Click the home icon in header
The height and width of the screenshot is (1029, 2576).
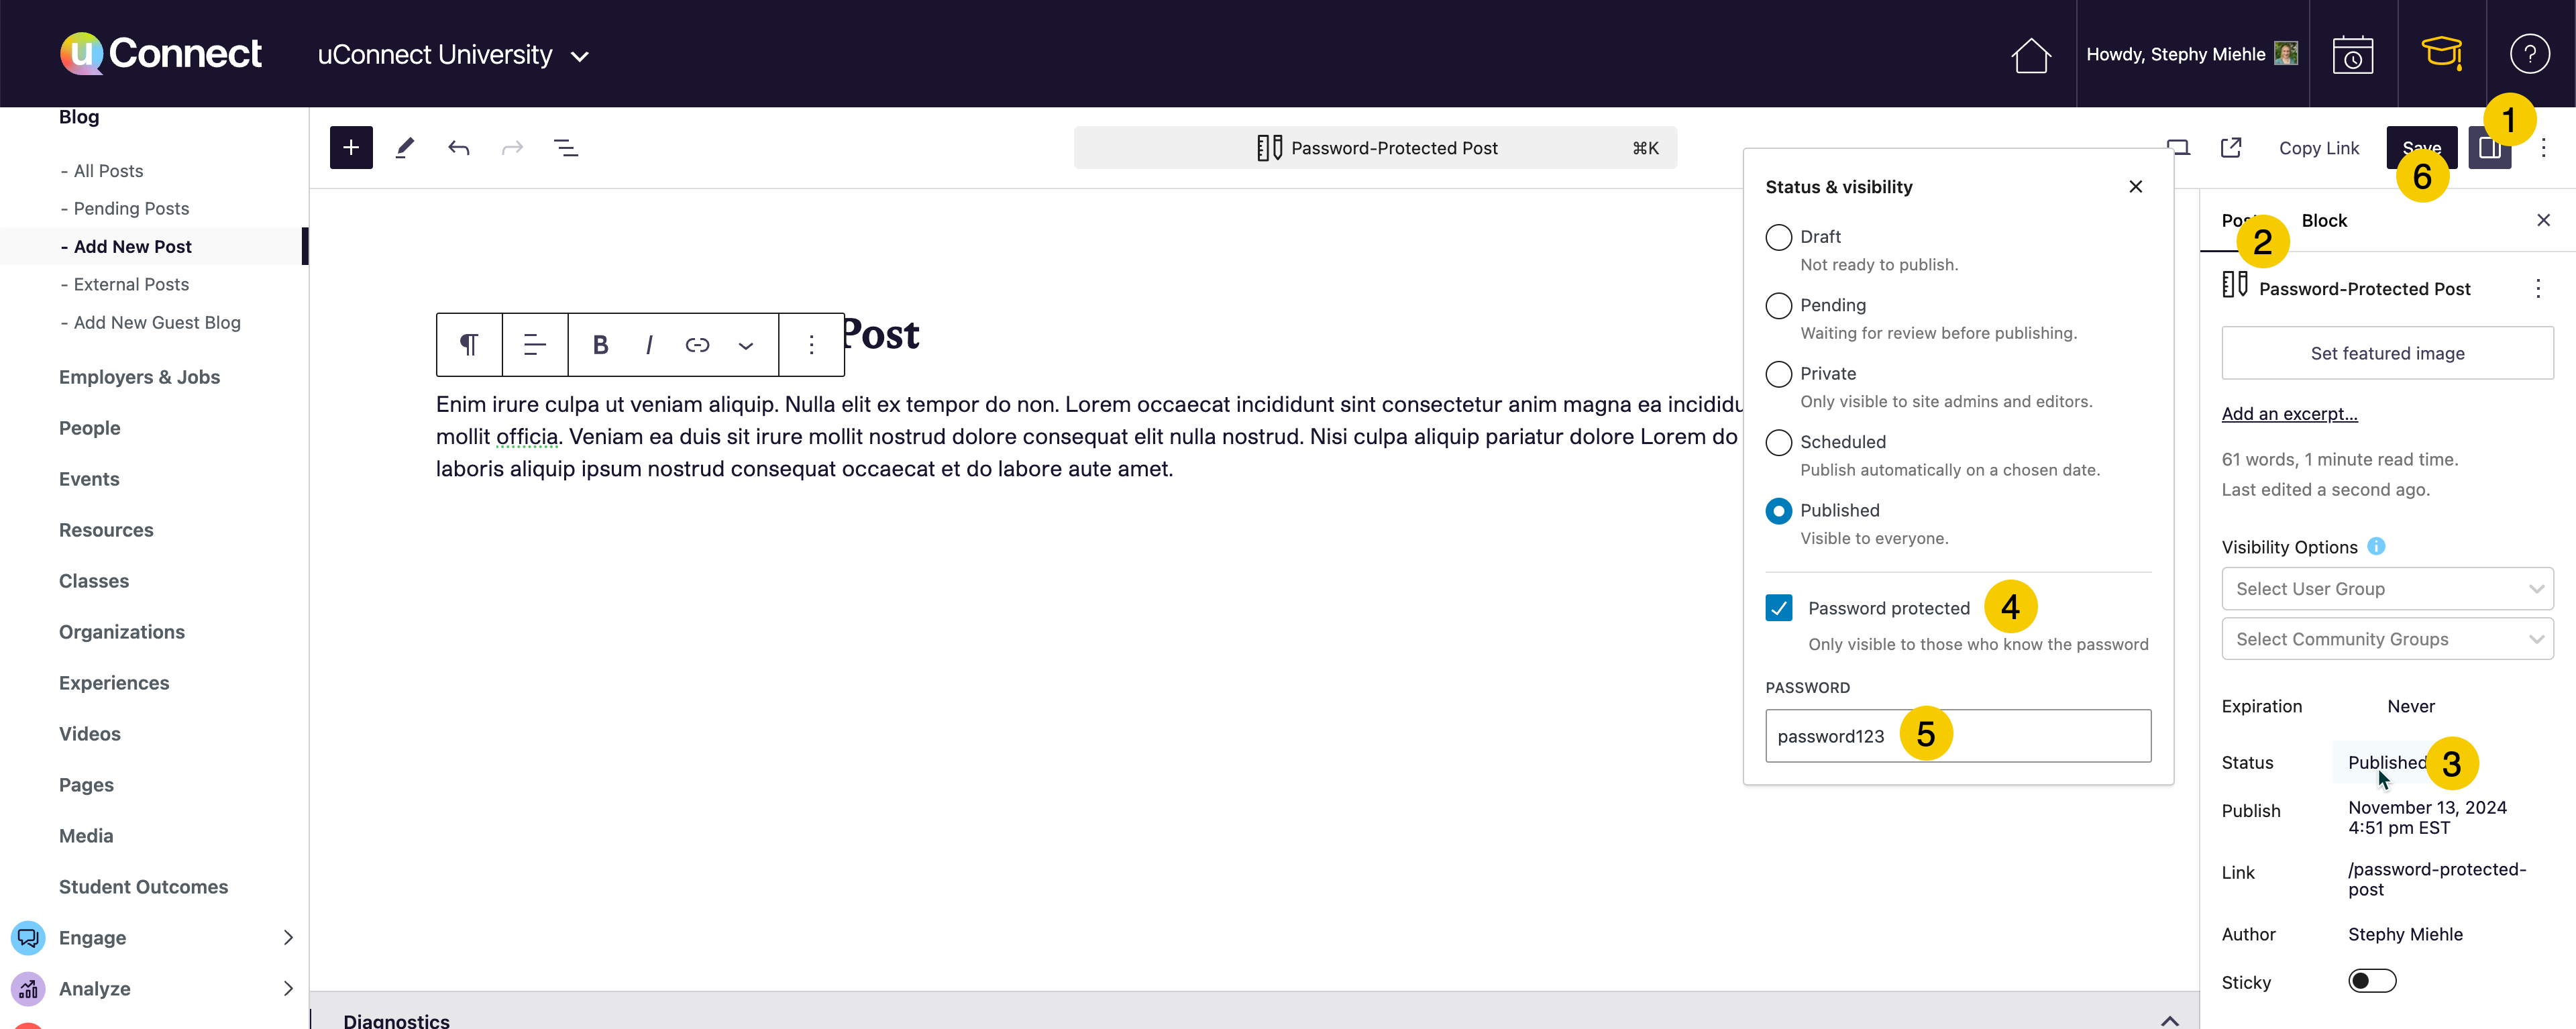pyautogui.click(x=2030, y=55)
